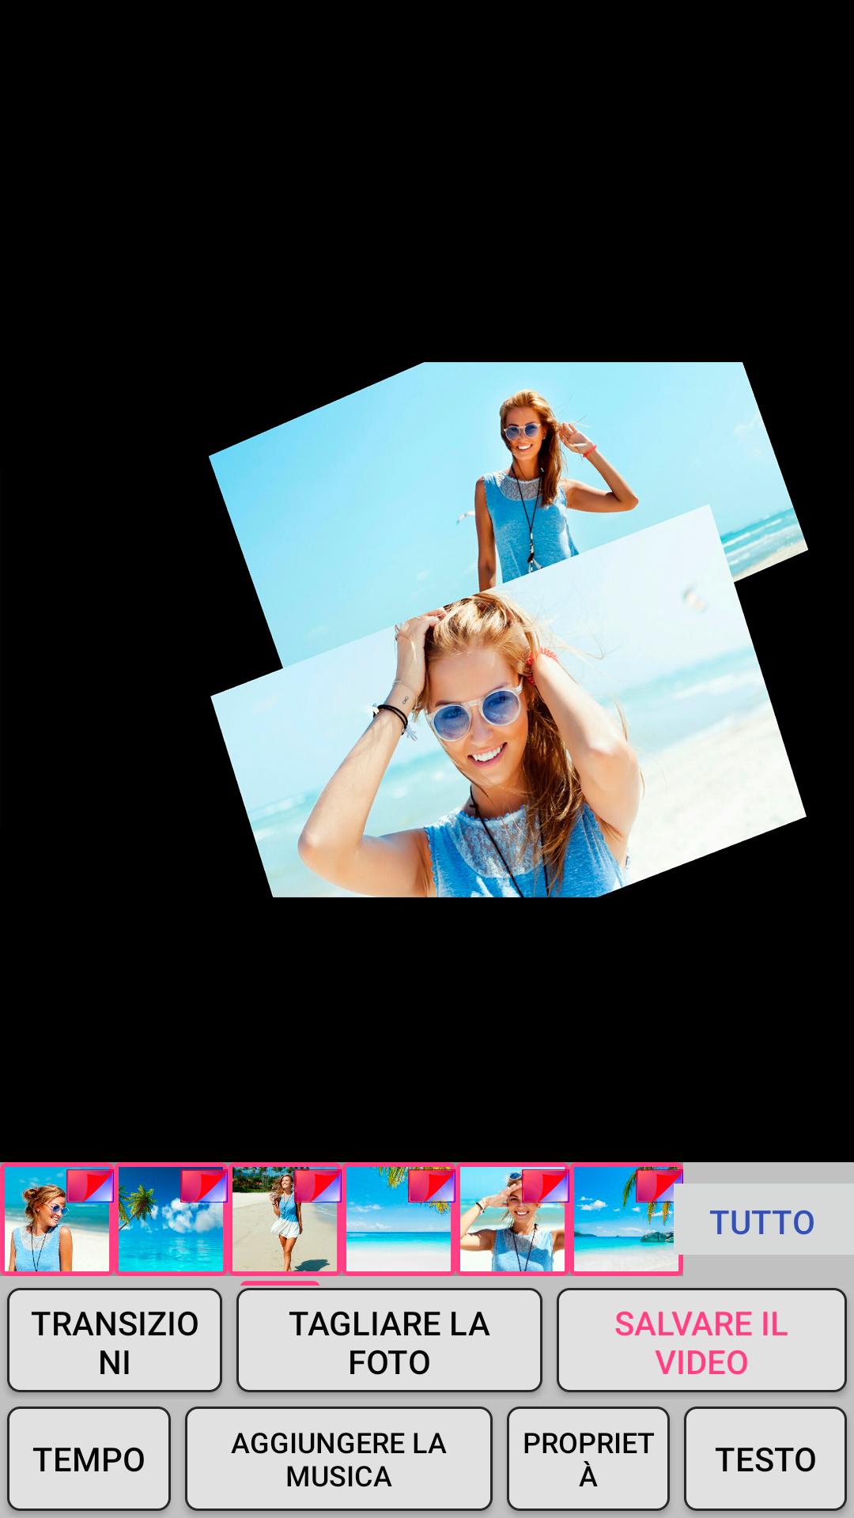Tap transition icon on island lagoon thumbnail
The height and width of the screenshot is (1518, 854).
(x=659, y=1186)
